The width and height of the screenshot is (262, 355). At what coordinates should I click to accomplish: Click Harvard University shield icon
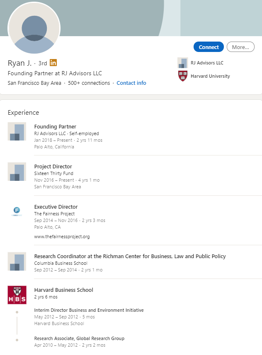tap(183, 76)
